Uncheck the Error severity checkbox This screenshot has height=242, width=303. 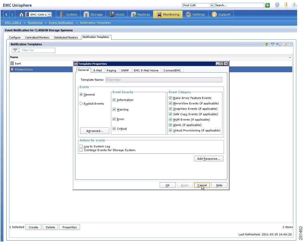coord(114,119)
